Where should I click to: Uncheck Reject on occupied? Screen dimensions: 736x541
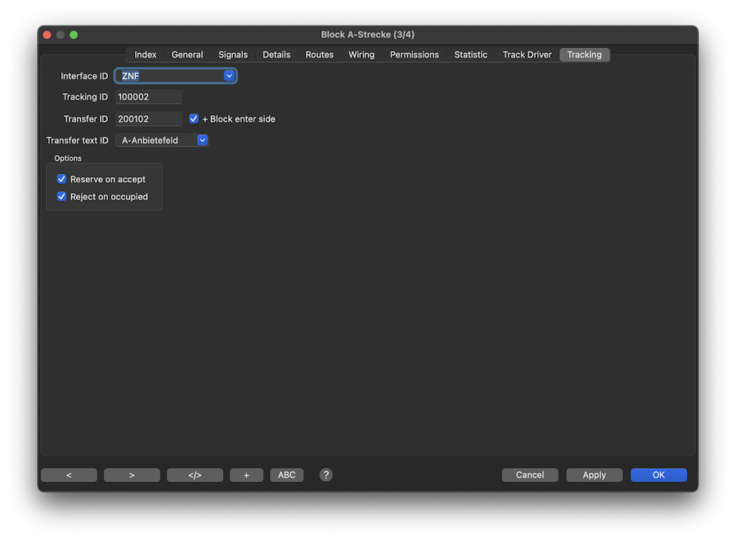click(x=61, y=196)
